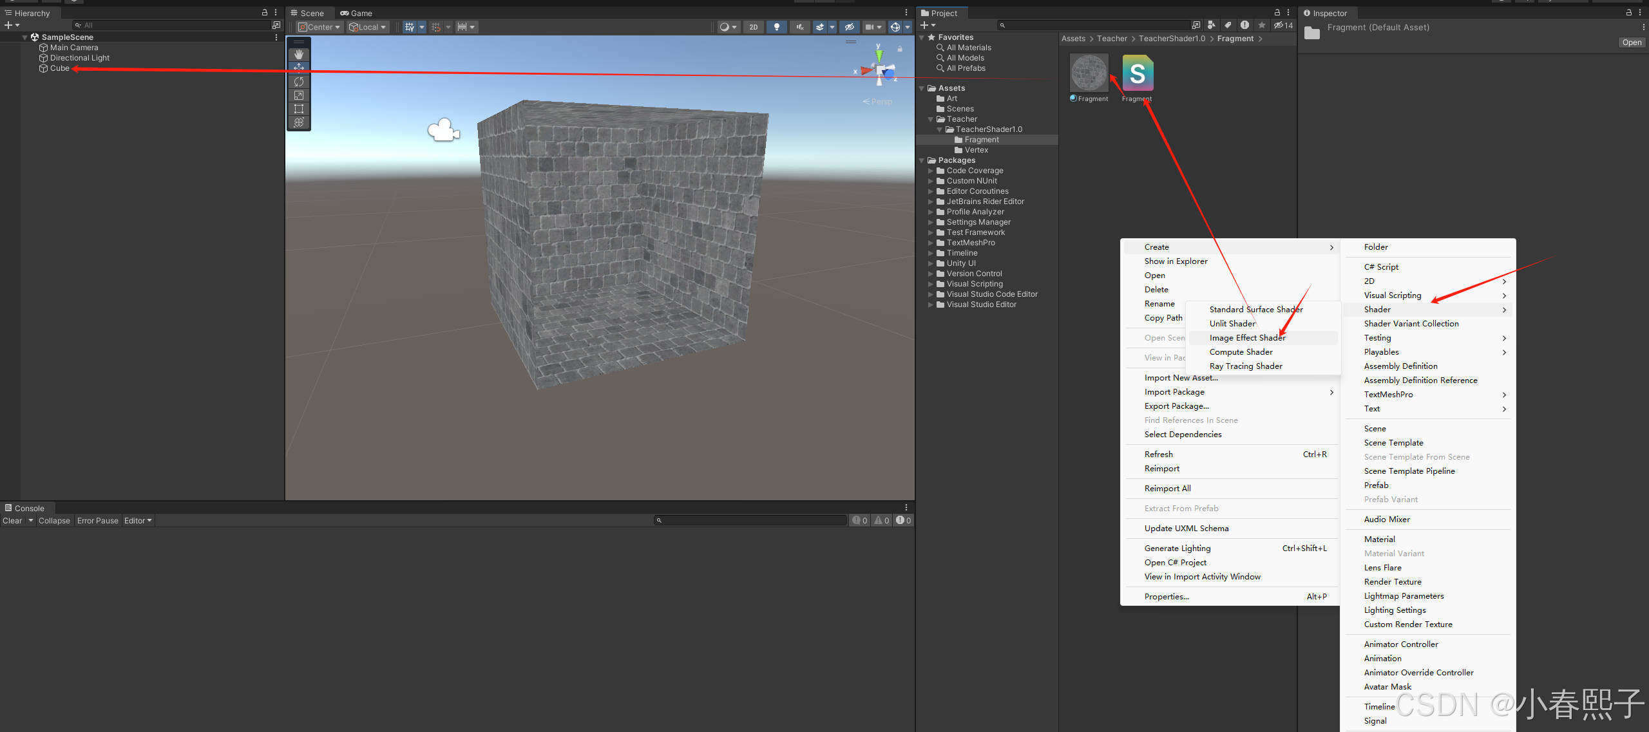This screenshot has height=732, width=1649.
Task: Choose Image Effect Shader menu entry
Action: [1247, 338]
